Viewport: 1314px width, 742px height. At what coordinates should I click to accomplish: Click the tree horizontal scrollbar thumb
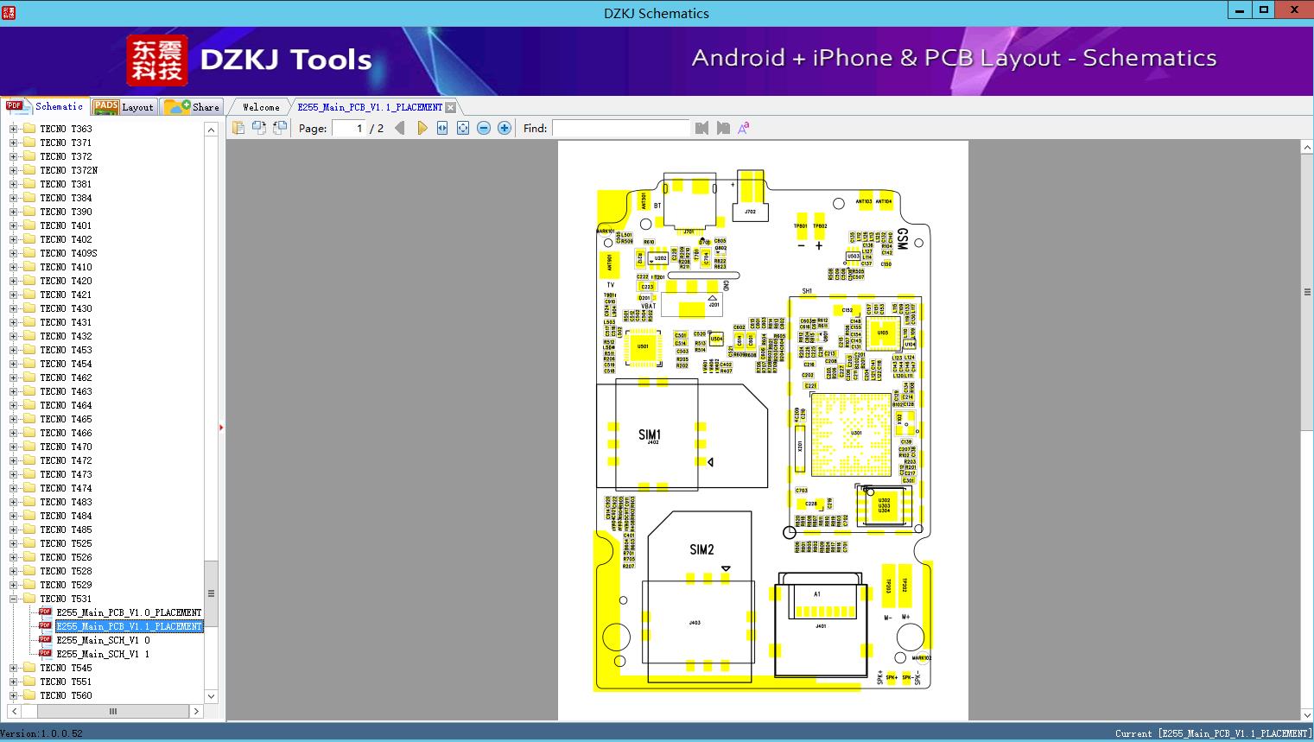pos(112,711)
